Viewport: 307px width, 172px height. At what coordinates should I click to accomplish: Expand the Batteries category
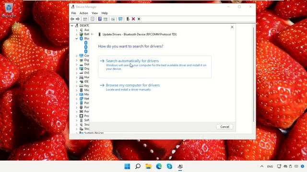tap(77, 34)
